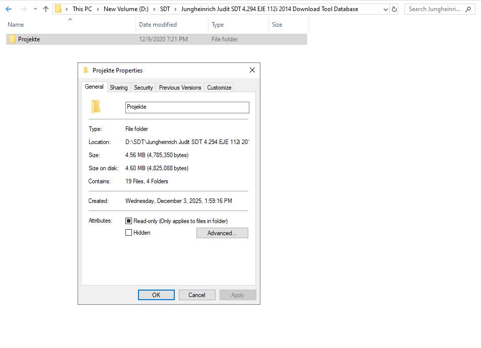Select New Volume (D:) in the breadcrumb

(x=126, y=9)
